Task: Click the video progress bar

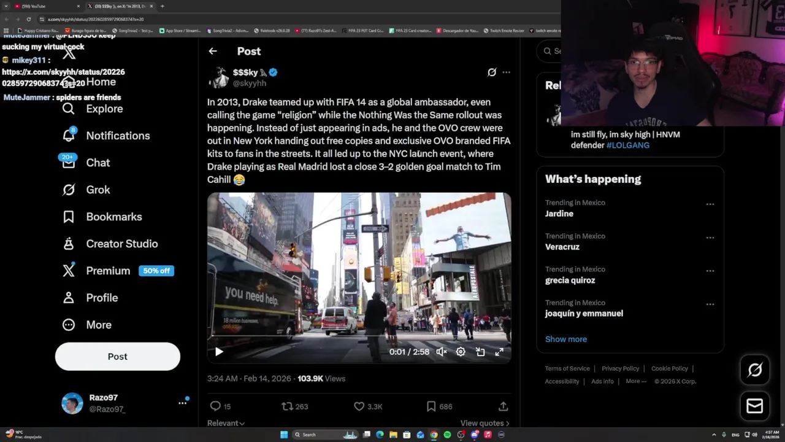Action: [359, 336]
